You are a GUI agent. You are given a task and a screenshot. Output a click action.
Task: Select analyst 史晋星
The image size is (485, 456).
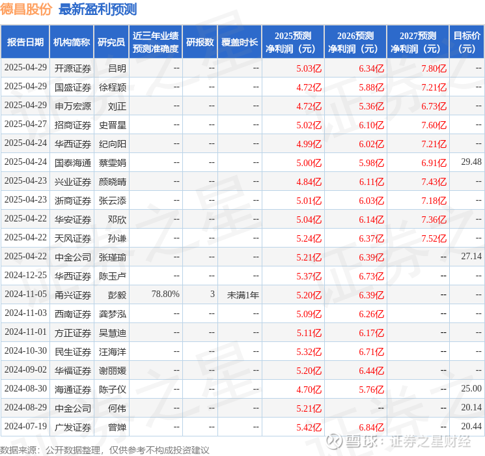[x=113, y=125]
